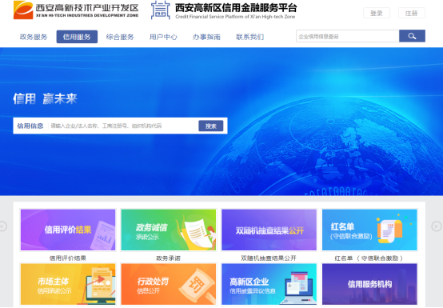Select the 信用服务 tab
The image size is (443, 308).
click(77, 37)
